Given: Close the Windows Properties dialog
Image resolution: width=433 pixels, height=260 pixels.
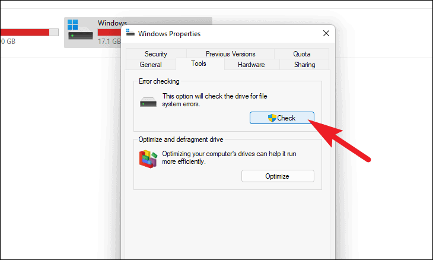Looking at the screenshot, I should click(326, 33).
